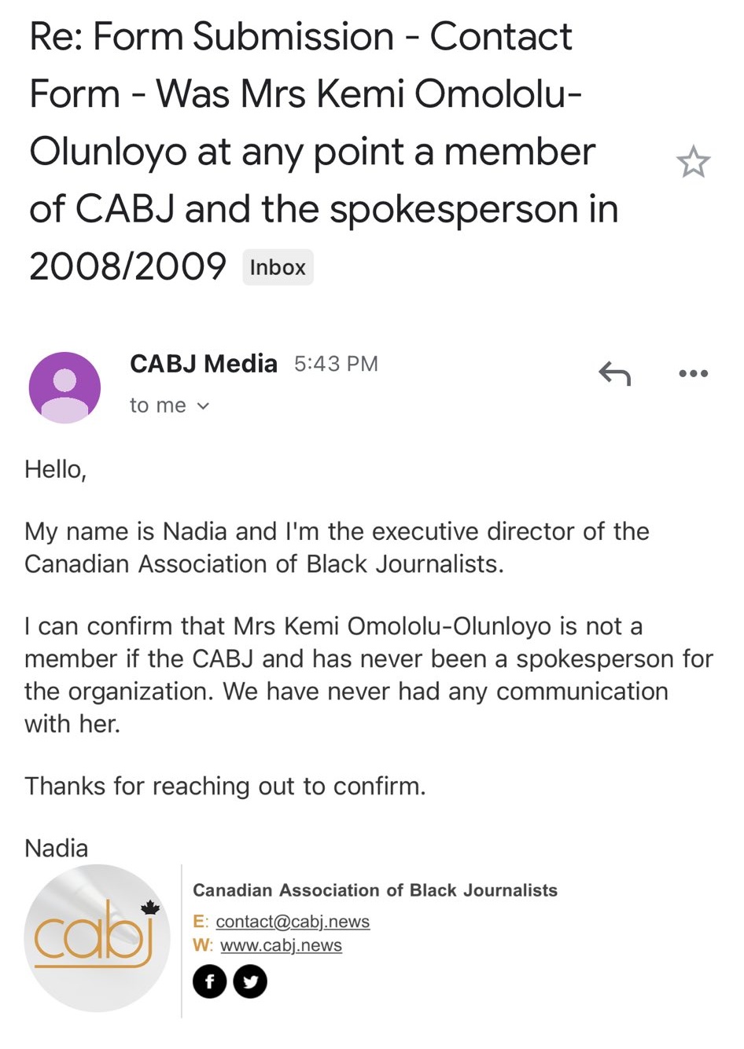Open the three-dot more options menu
Image resolution: width=744 pixels, height=1049 pixels.
(693, 373)
